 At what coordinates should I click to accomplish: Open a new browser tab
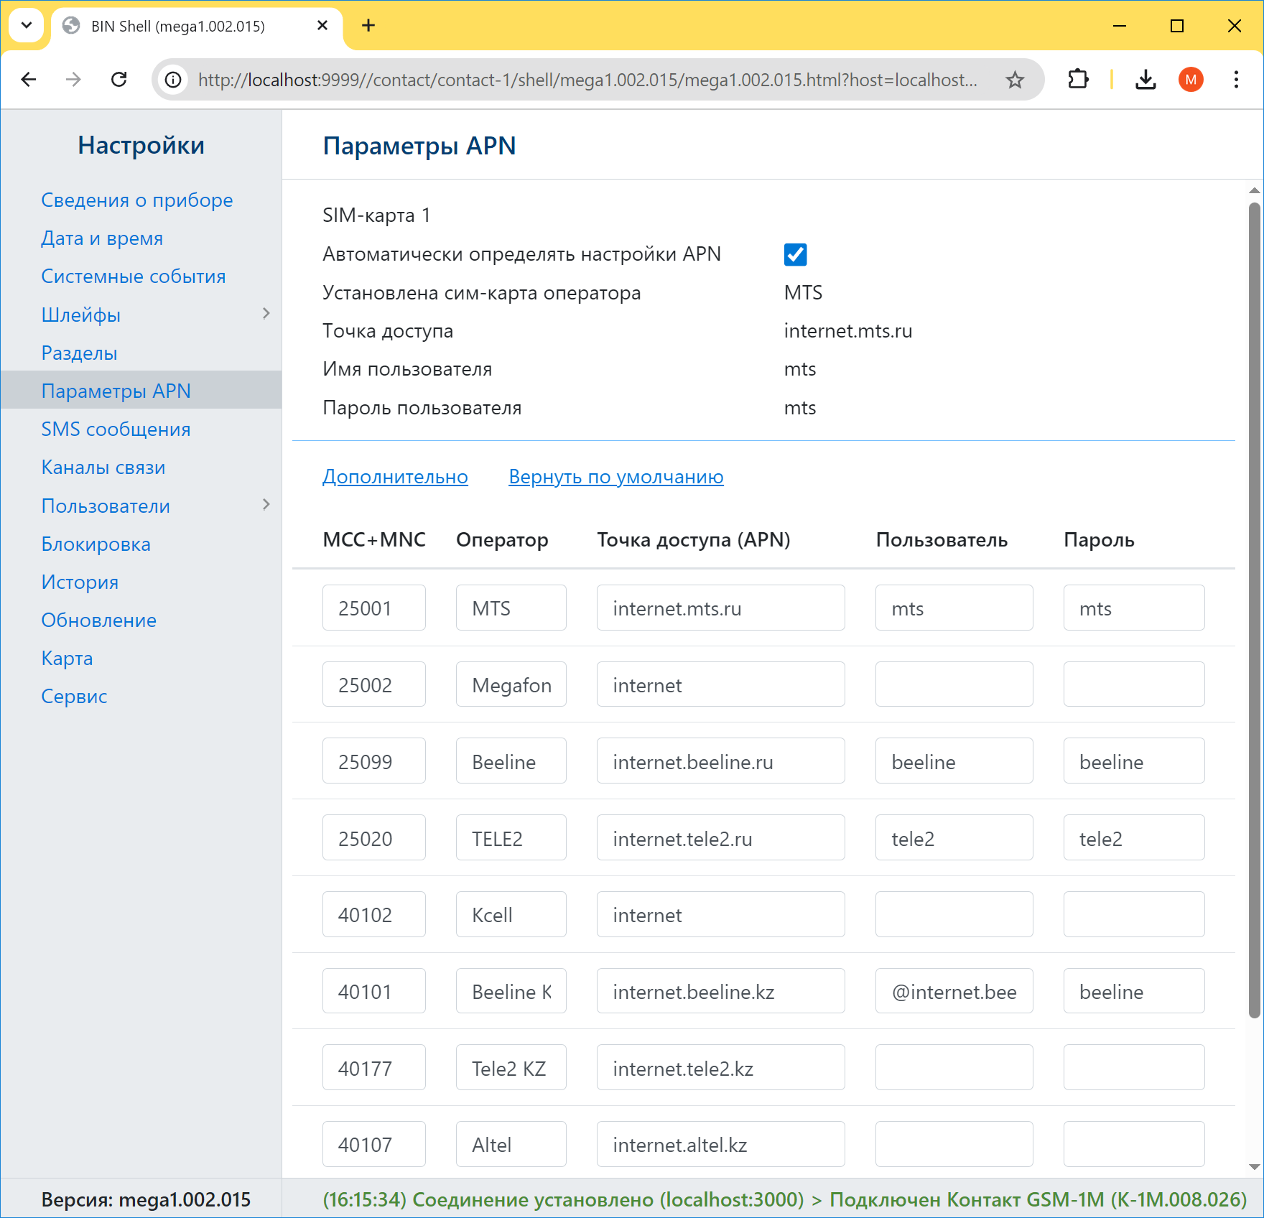point(368,26)
